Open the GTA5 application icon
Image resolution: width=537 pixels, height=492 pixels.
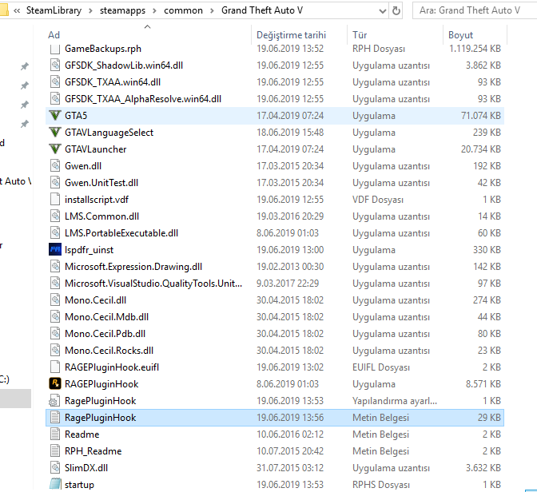pos(55,115)
